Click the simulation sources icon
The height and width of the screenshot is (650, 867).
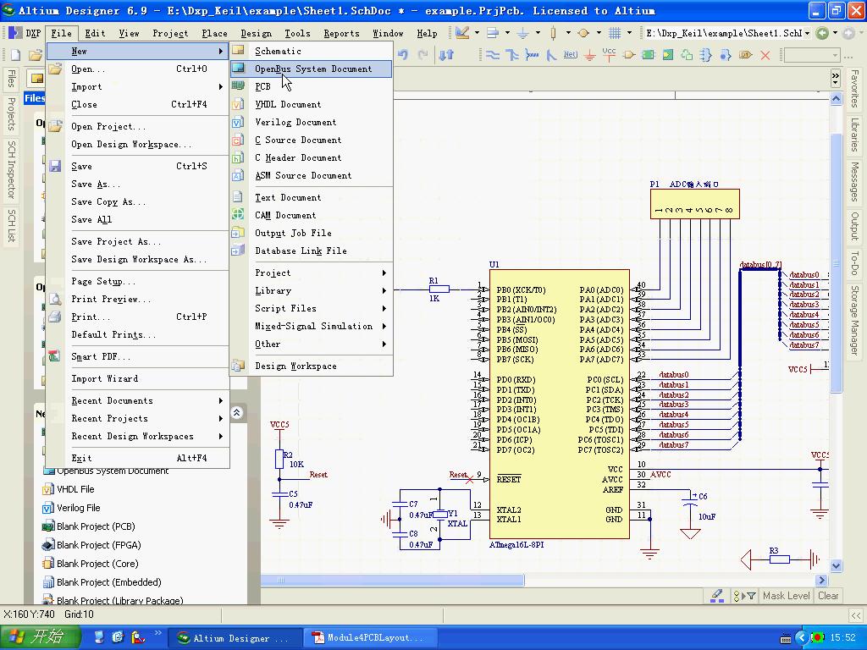tap(584, 33)
